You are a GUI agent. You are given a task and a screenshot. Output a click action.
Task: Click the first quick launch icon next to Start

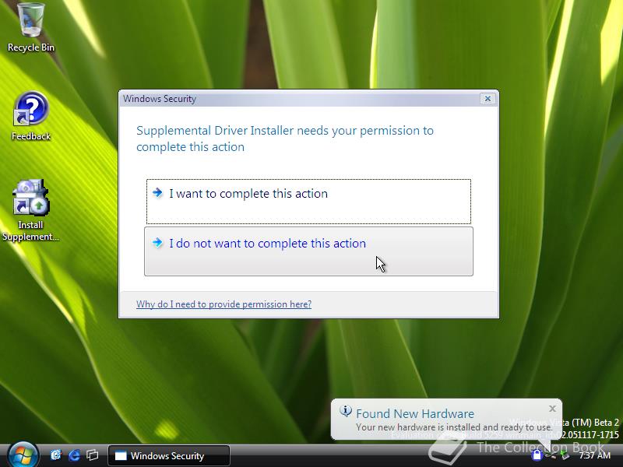(56, 455)
